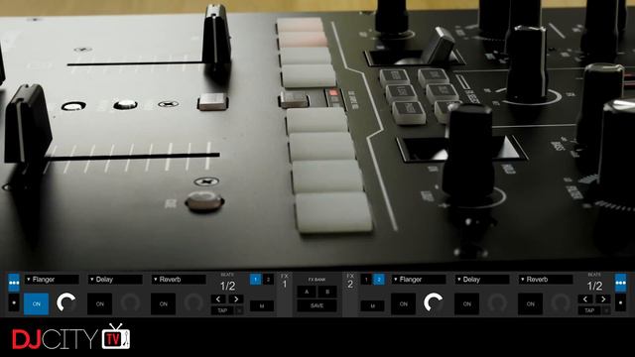
Task: Enable the FX 2 Reverb ON button
Action: pos(531,303)
